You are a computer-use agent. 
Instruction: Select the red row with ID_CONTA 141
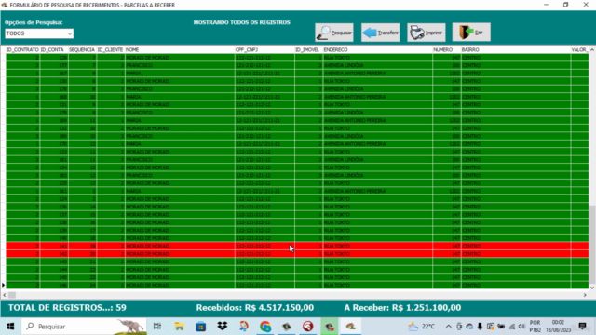pos(297,246)
